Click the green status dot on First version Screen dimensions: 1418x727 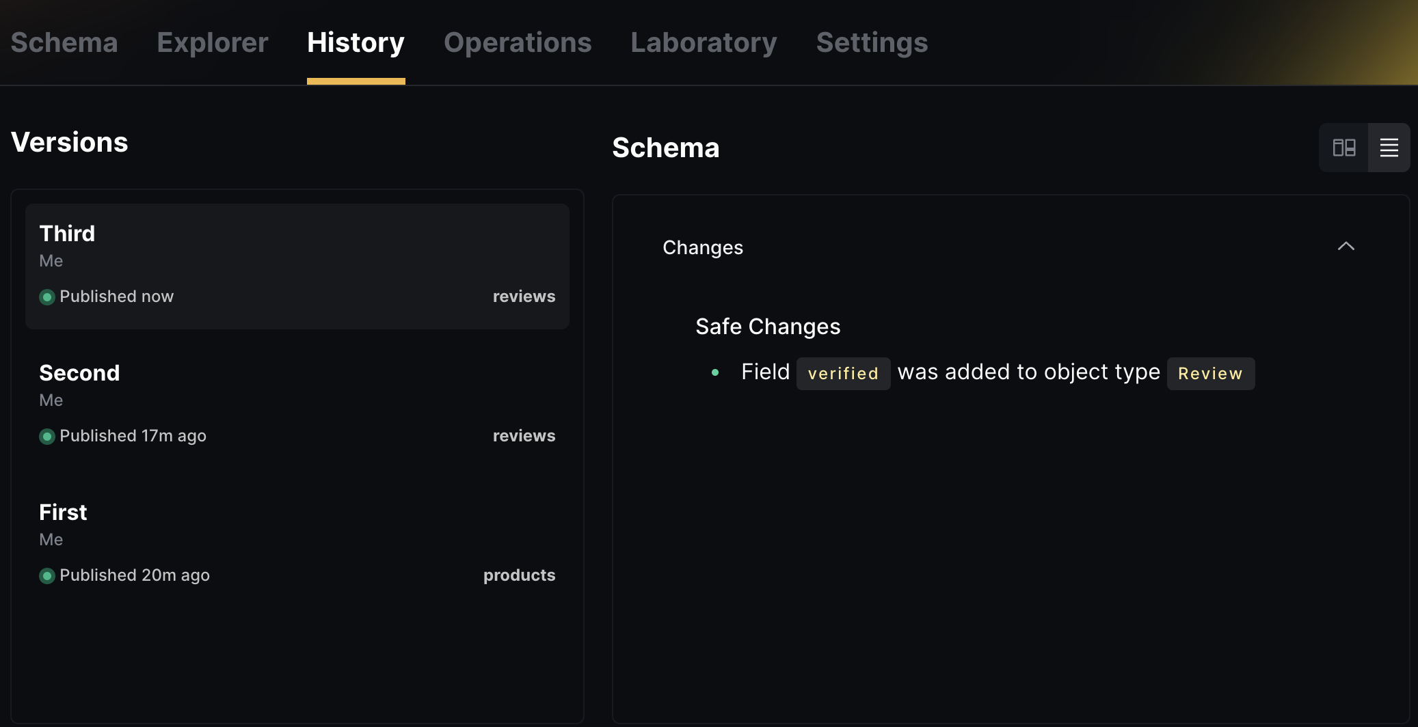[x=47, y=576]
